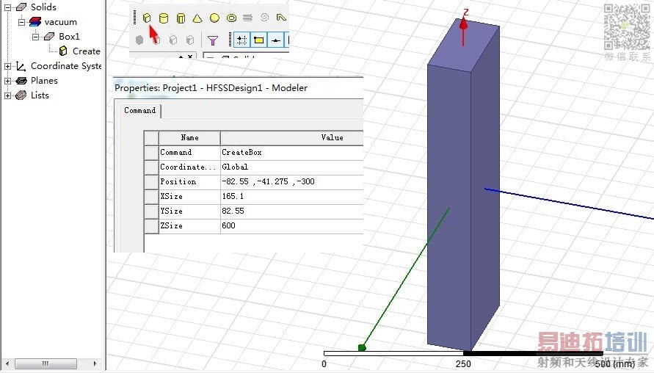The image size is (654, 373).
Task: Collapse the Solids tree node
Action: [7, 7]
